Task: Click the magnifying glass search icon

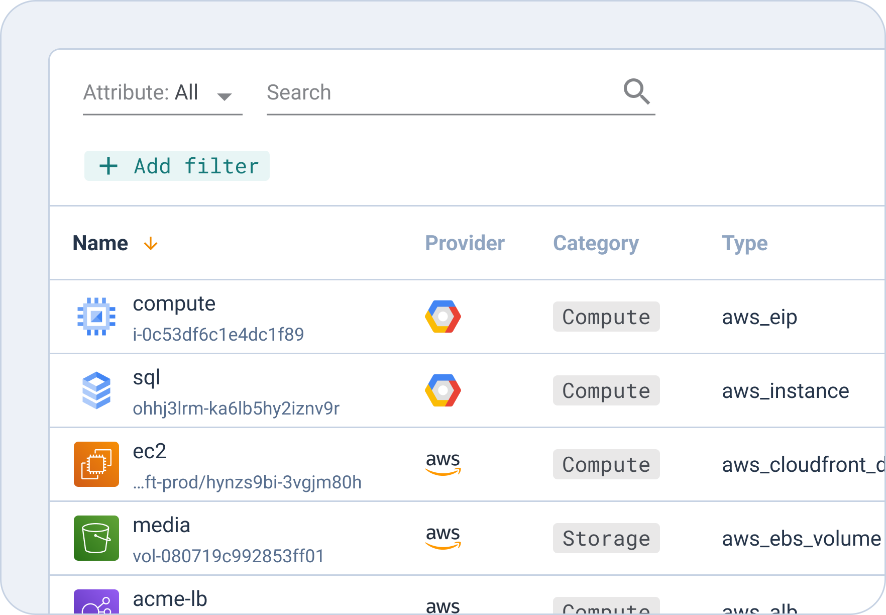Action: point(637,92)
